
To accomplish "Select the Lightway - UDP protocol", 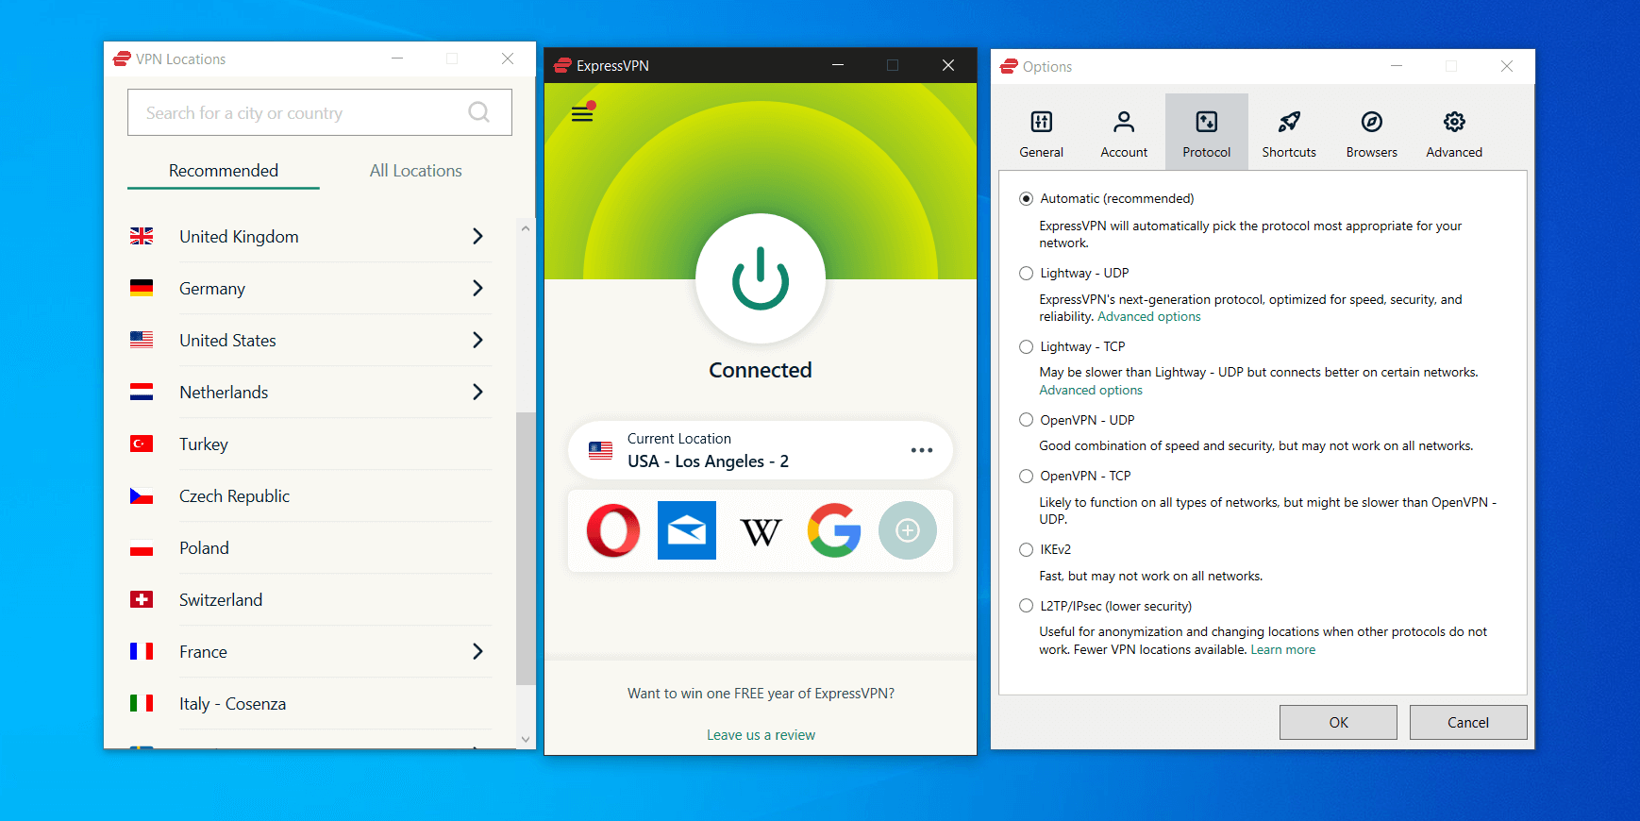I will pyautogui.click(x=1027, y=273).
